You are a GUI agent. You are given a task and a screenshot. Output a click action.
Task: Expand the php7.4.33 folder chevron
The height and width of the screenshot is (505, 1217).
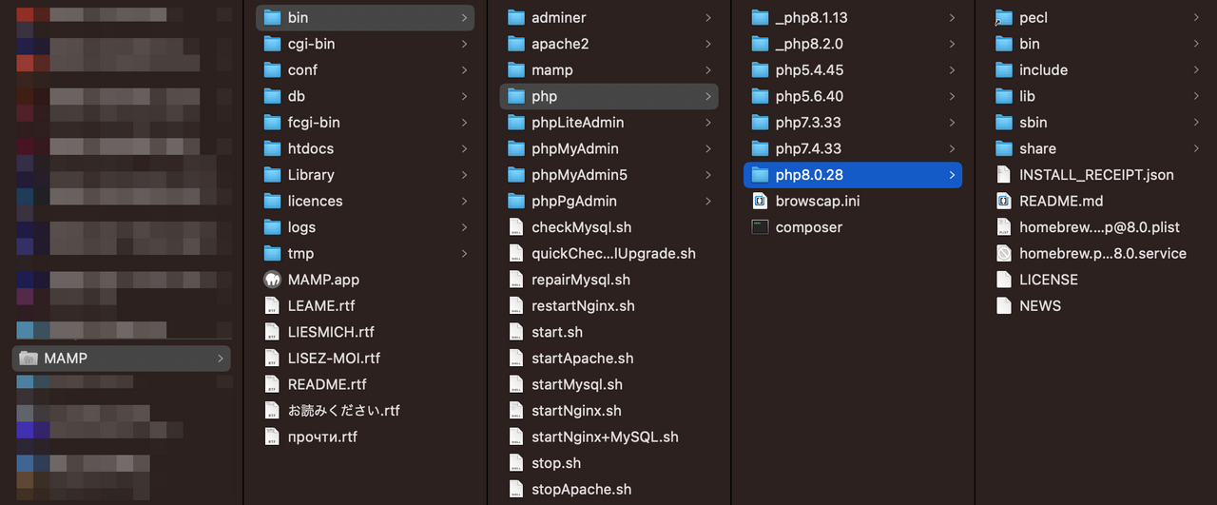pyautogui.click(x=952, y=148)
